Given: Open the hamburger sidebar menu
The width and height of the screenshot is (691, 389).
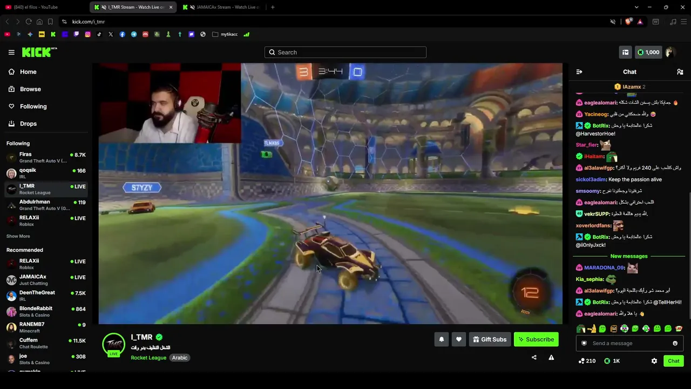Looking at the screenshot, I should [11, 52].
